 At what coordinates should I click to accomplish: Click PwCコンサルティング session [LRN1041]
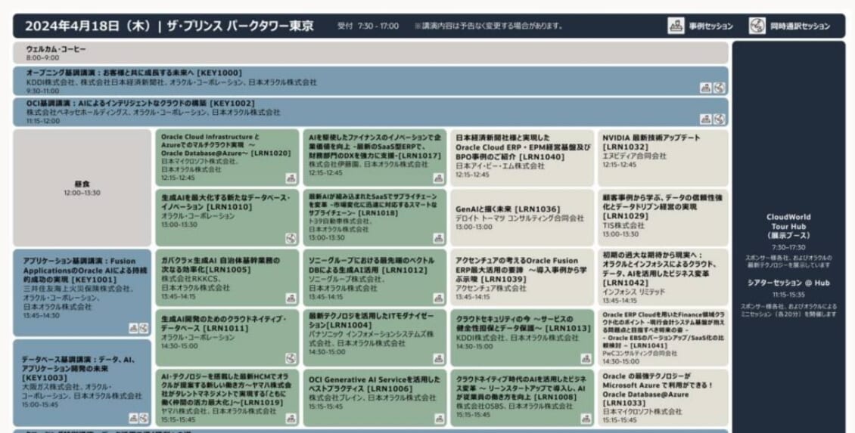pyautogui.click(x=663, y=338)
